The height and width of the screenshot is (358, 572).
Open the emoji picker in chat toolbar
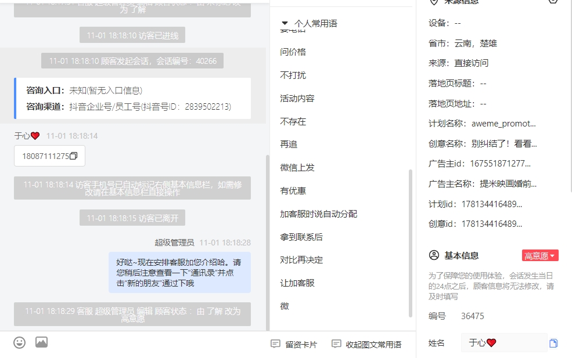pos(19,343)
